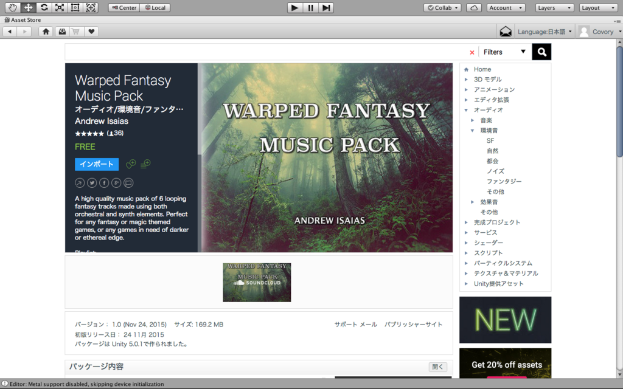The height and width of the screenshot is (389, 623).
Task: Open the NEW banner
Action: pyautogui.click(x=505, y=320)
